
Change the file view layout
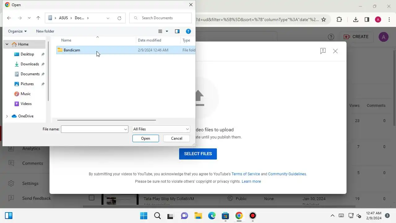pos(160,31)
